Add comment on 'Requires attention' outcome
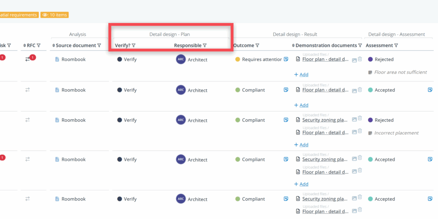The image size is (438, 219). (286, 59)
